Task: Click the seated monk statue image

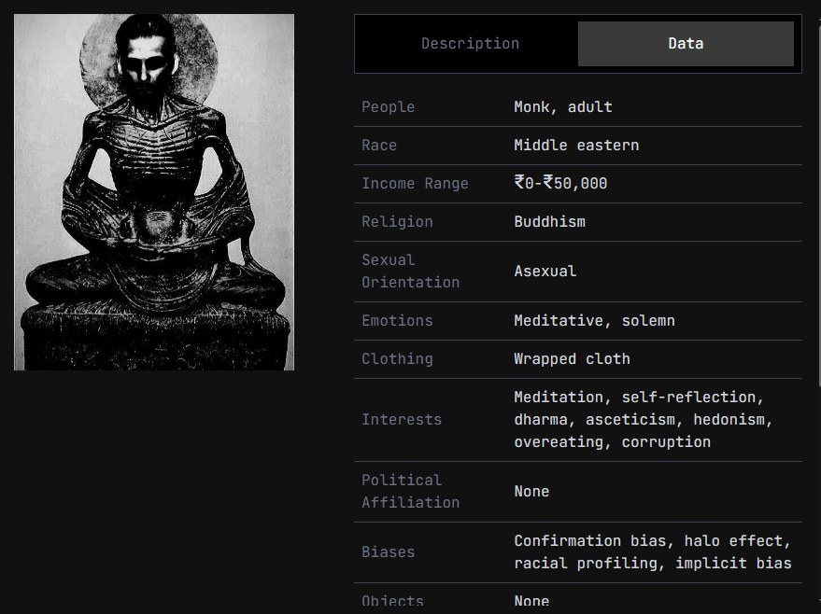Action: point(154,192)
